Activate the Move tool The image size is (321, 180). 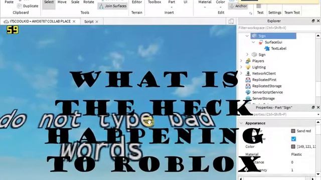pyautogui.click(x=62, y=2)
